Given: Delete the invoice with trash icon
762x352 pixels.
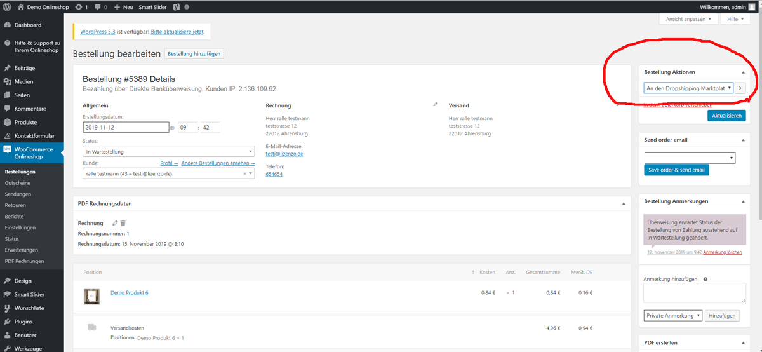Looking at the screenshot, I should [x=123, y=223].
